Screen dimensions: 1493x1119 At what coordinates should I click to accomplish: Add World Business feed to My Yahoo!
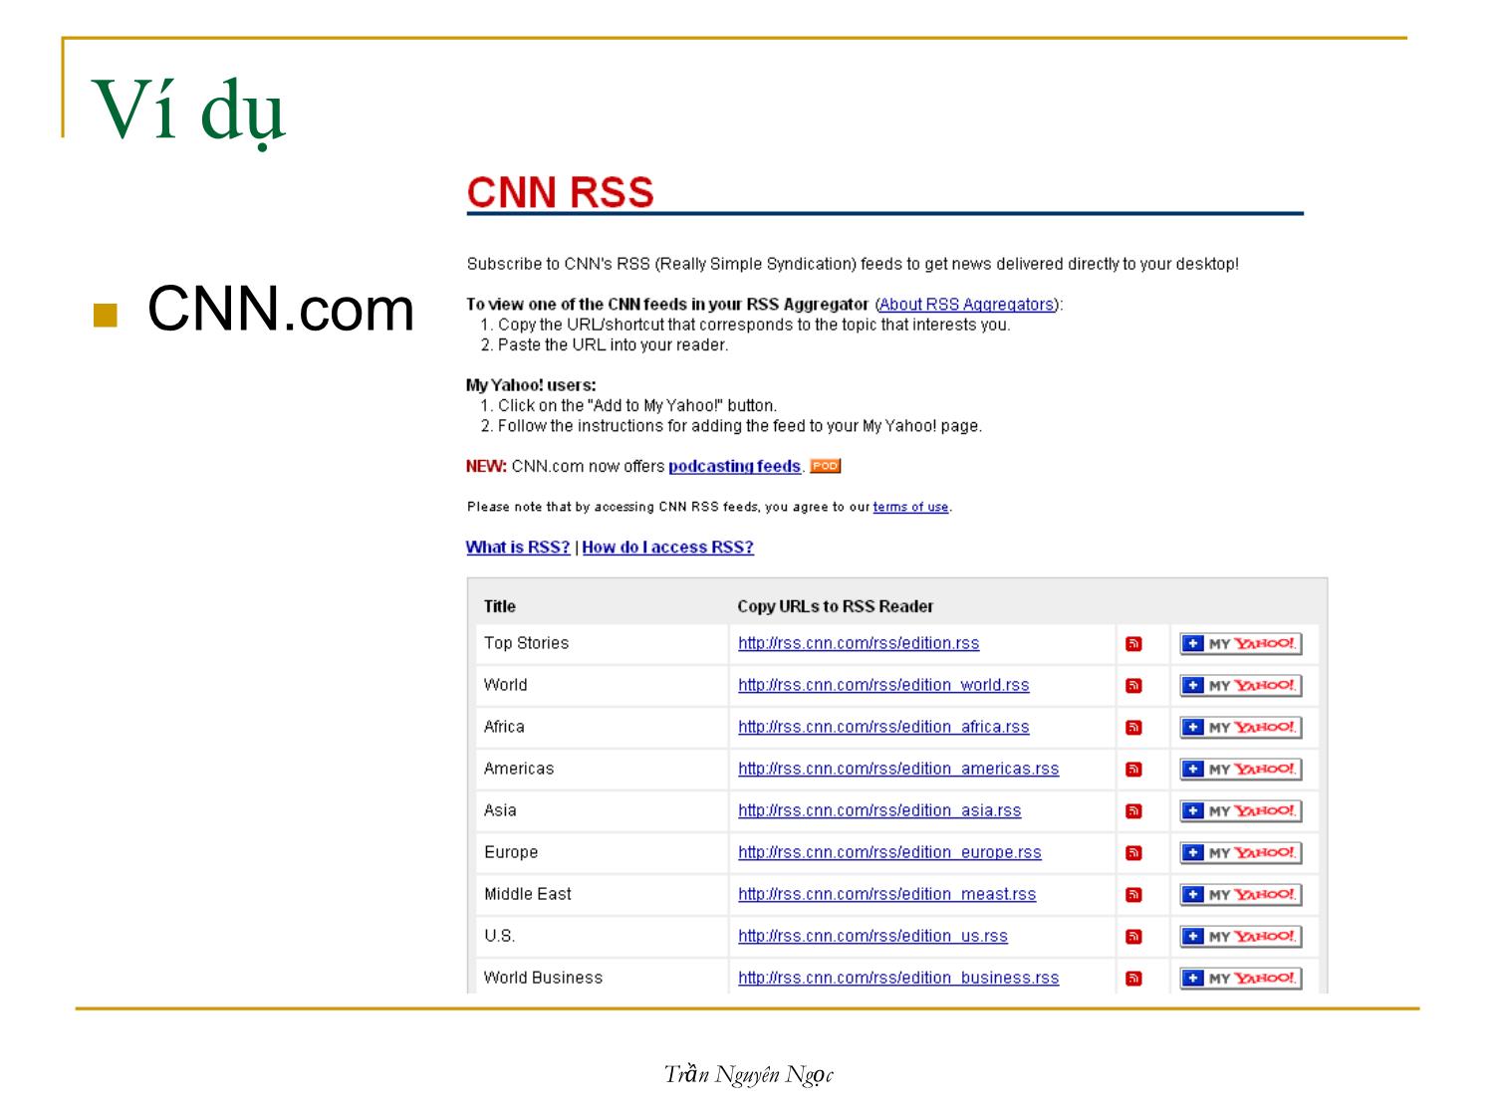coord(1241,979)
